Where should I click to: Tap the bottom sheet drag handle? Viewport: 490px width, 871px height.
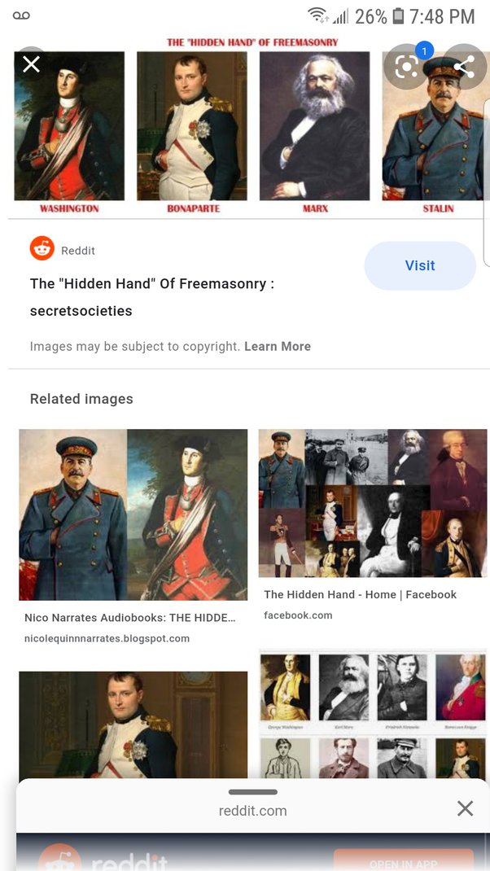(253, 791)
